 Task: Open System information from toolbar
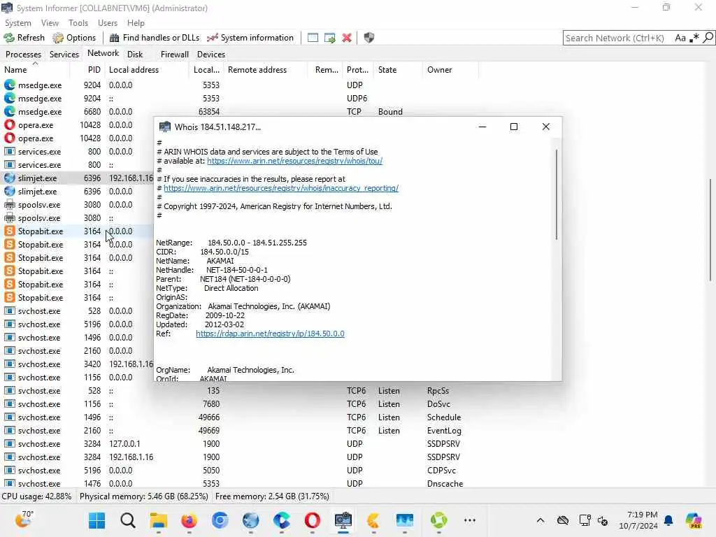[250, 38]
